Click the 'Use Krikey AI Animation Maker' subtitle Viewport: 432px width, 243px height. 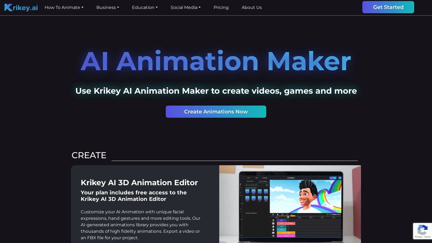[x=216, y=91]
